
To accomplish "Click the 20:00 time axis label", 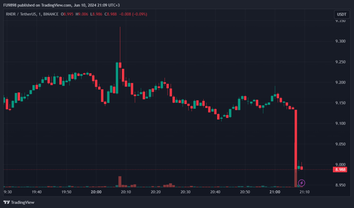I will pyautogui.click(x=96, y=192).
